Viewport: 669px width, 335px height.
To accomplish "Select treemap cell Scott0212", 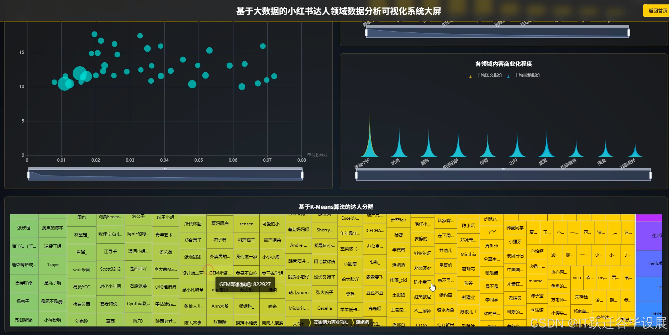I will click(x=110, y=269).
